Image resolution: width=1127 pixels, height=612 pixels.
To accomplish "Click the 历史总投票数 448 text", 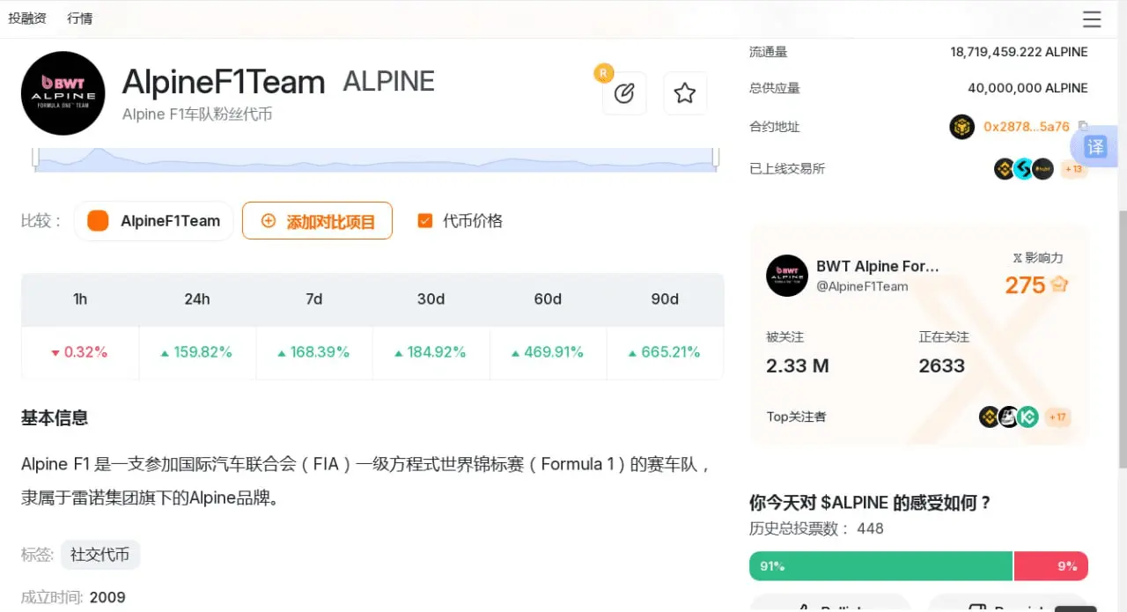I will (x=816, y=528).
